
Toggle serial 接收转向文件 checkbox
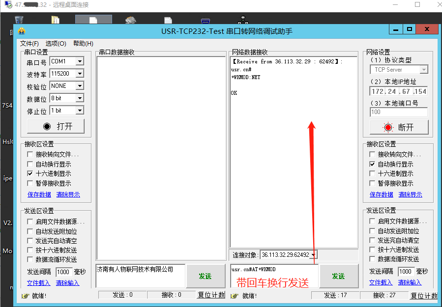tap(30, 154)
